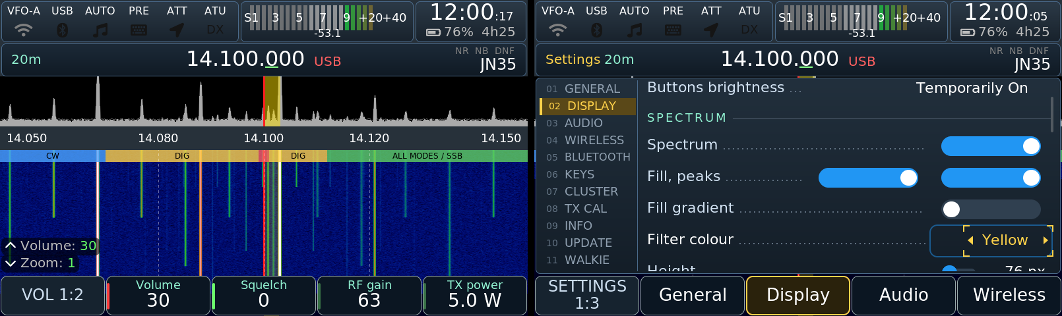
Task: Tap the Display bottom button
Action: (x=798, y=296)
